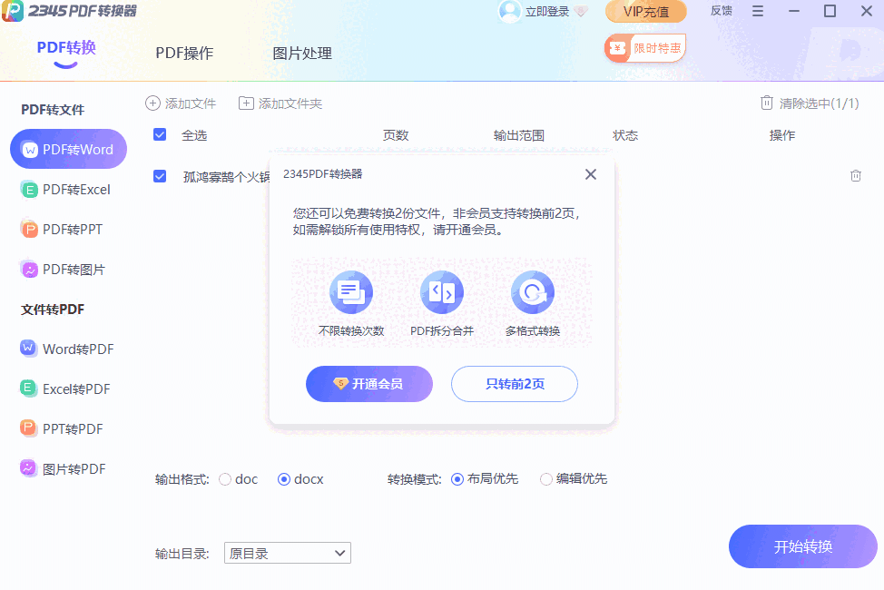The width and height of the screenshot is (884, 590).
Task: Click the 添加文件 text button
Action: 191,103
